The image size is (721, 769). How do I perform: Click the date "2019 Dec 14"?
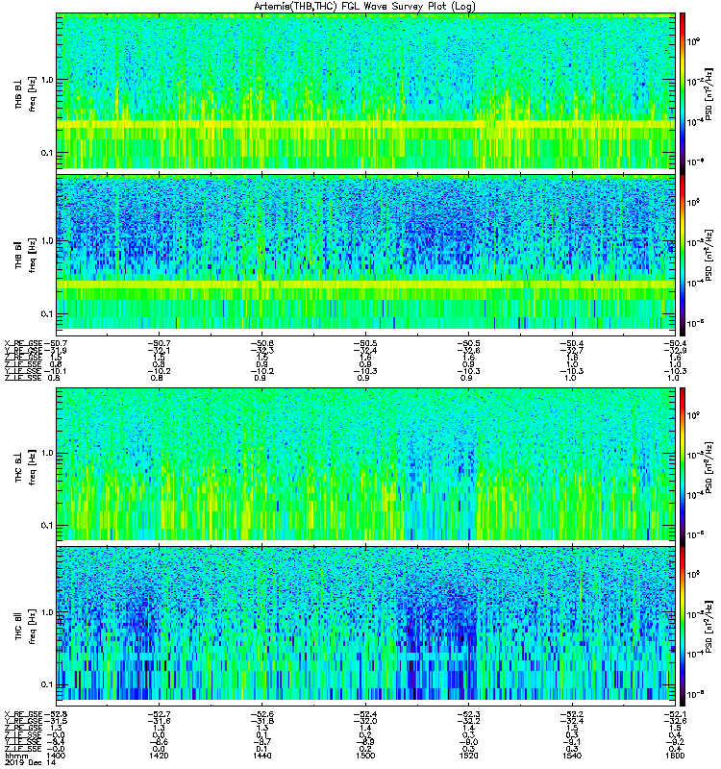(31, 762)
